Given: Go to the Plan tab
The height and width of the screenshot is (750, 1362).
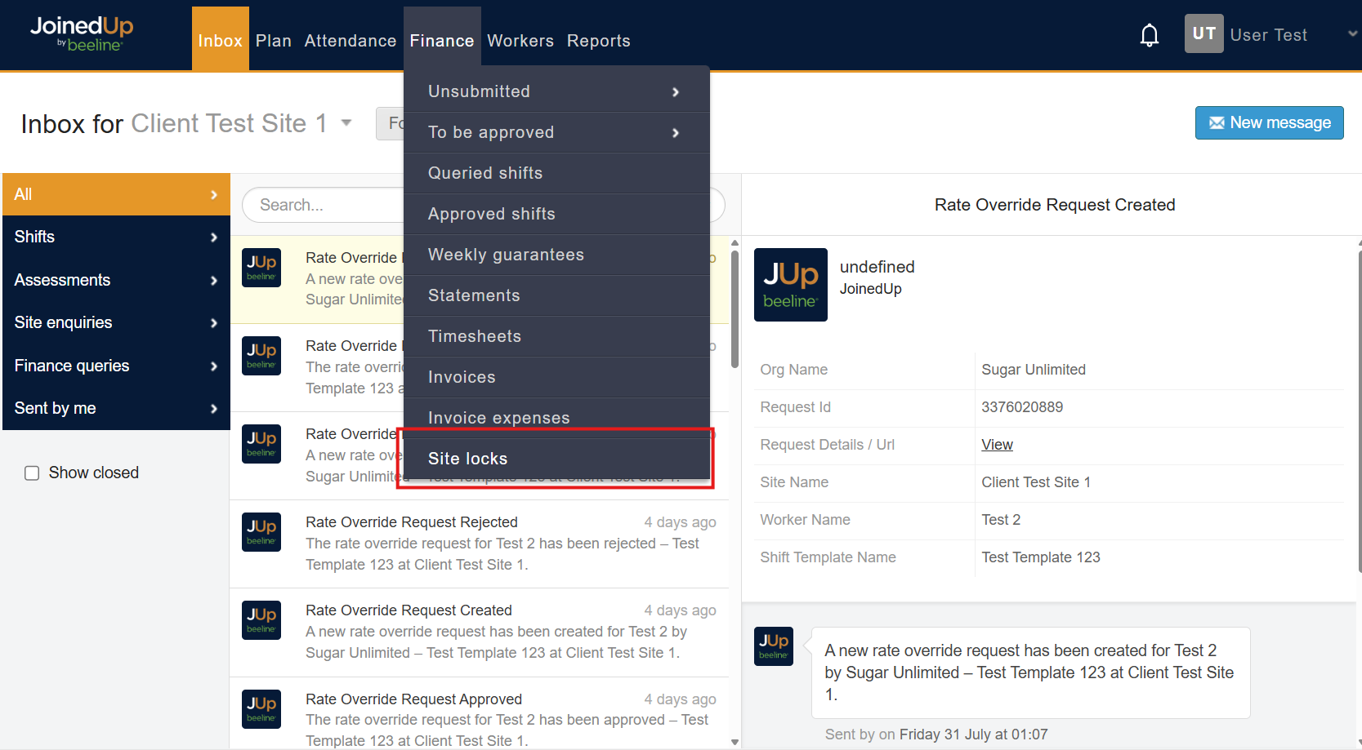Looking at the screenshot, I should click(274, 41).
